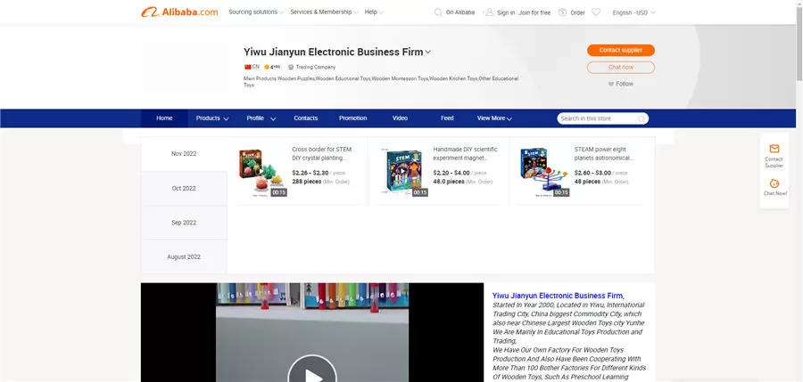Open favorites heart icon in header
Screen dimensions: 803x382
596,12
